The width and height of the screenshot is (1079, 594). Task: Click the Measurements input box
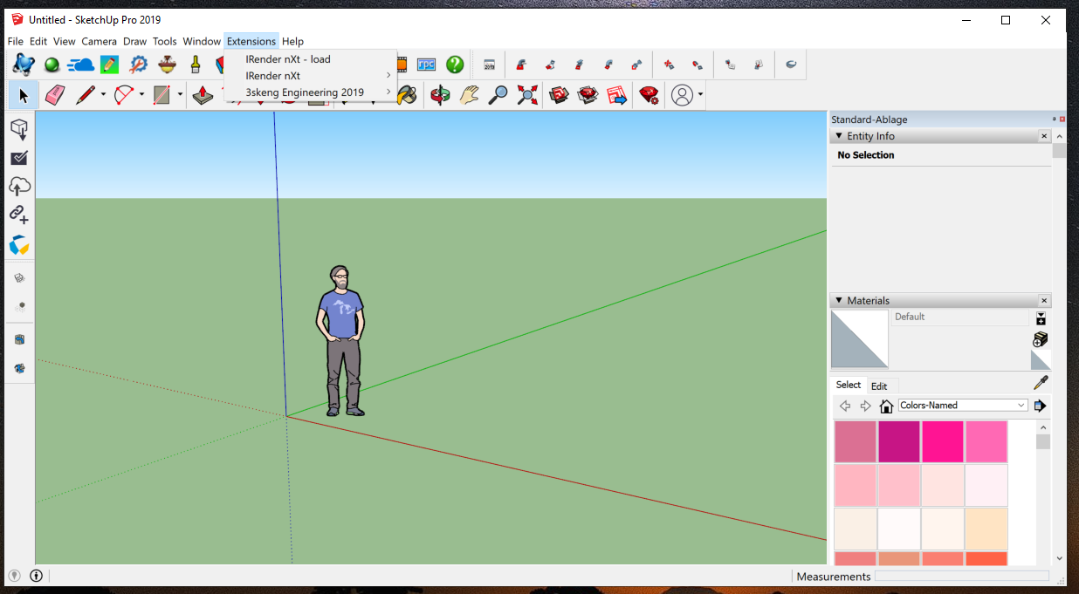tap(961, 577)
